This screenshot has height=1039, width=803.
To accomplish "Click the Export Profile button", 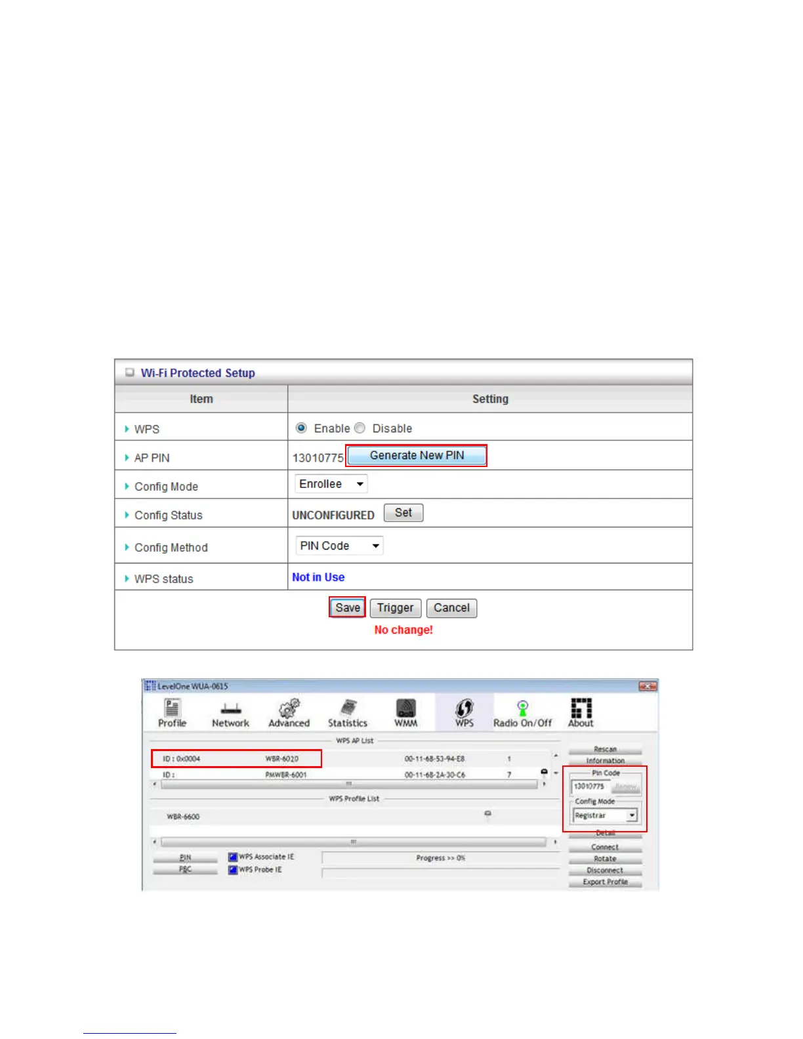I will 605,882.
